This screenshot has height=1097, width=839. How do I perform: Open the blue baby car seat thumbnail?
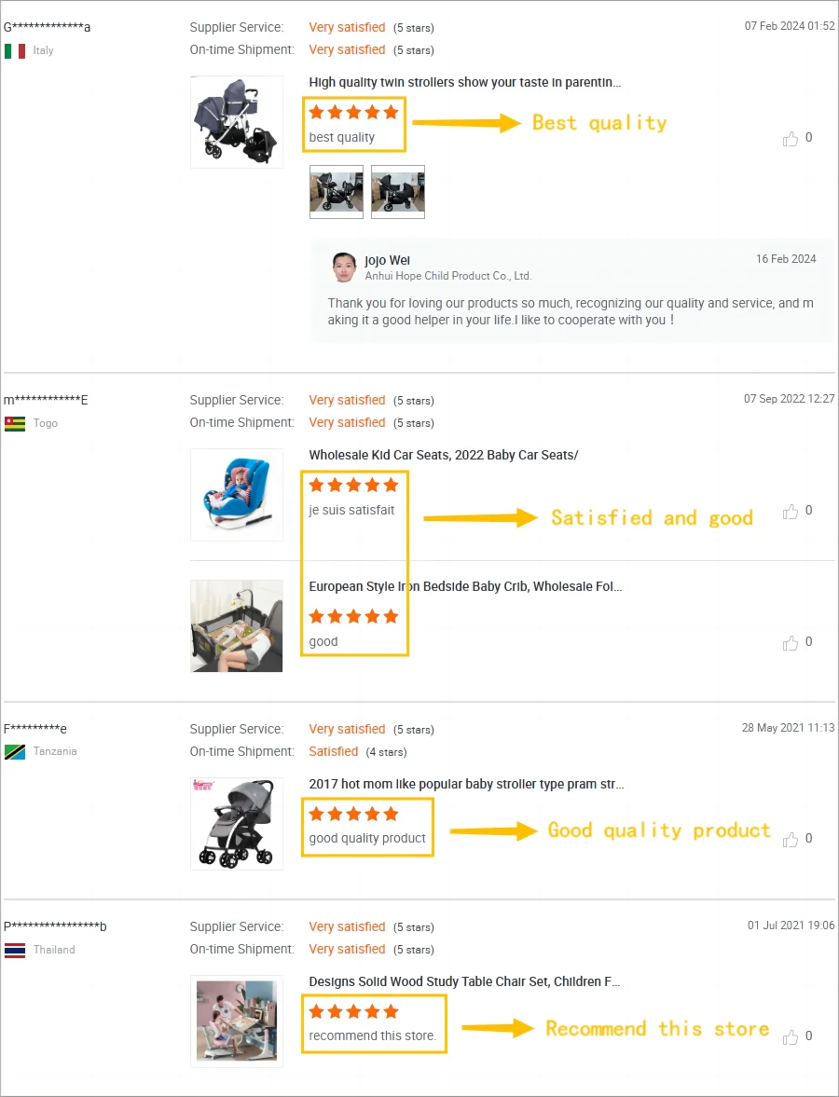[x=237, y=495]
